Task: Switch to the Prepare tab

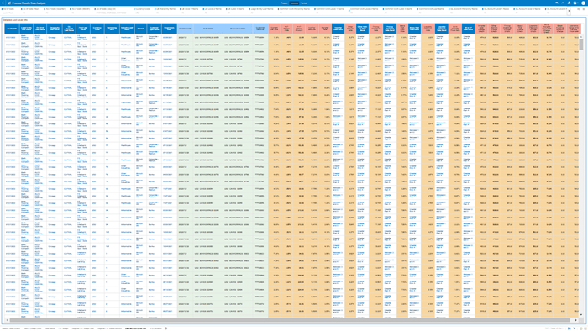Action: (x=284, y=3)
